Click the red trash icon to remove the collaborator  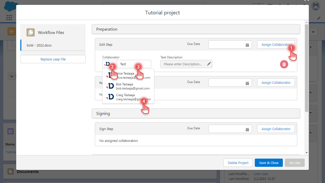point(284,64)
